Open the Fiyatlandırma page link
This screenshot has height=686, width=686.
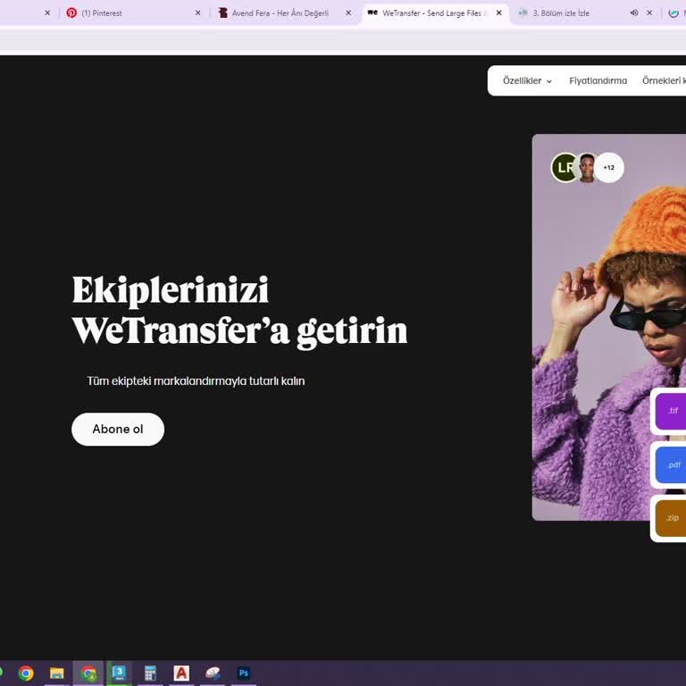click(598, 80)
